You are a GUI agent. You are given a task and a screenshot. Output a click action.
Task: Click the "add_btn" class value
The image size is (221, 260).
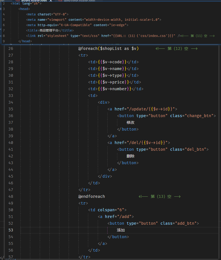coord(186,223)
